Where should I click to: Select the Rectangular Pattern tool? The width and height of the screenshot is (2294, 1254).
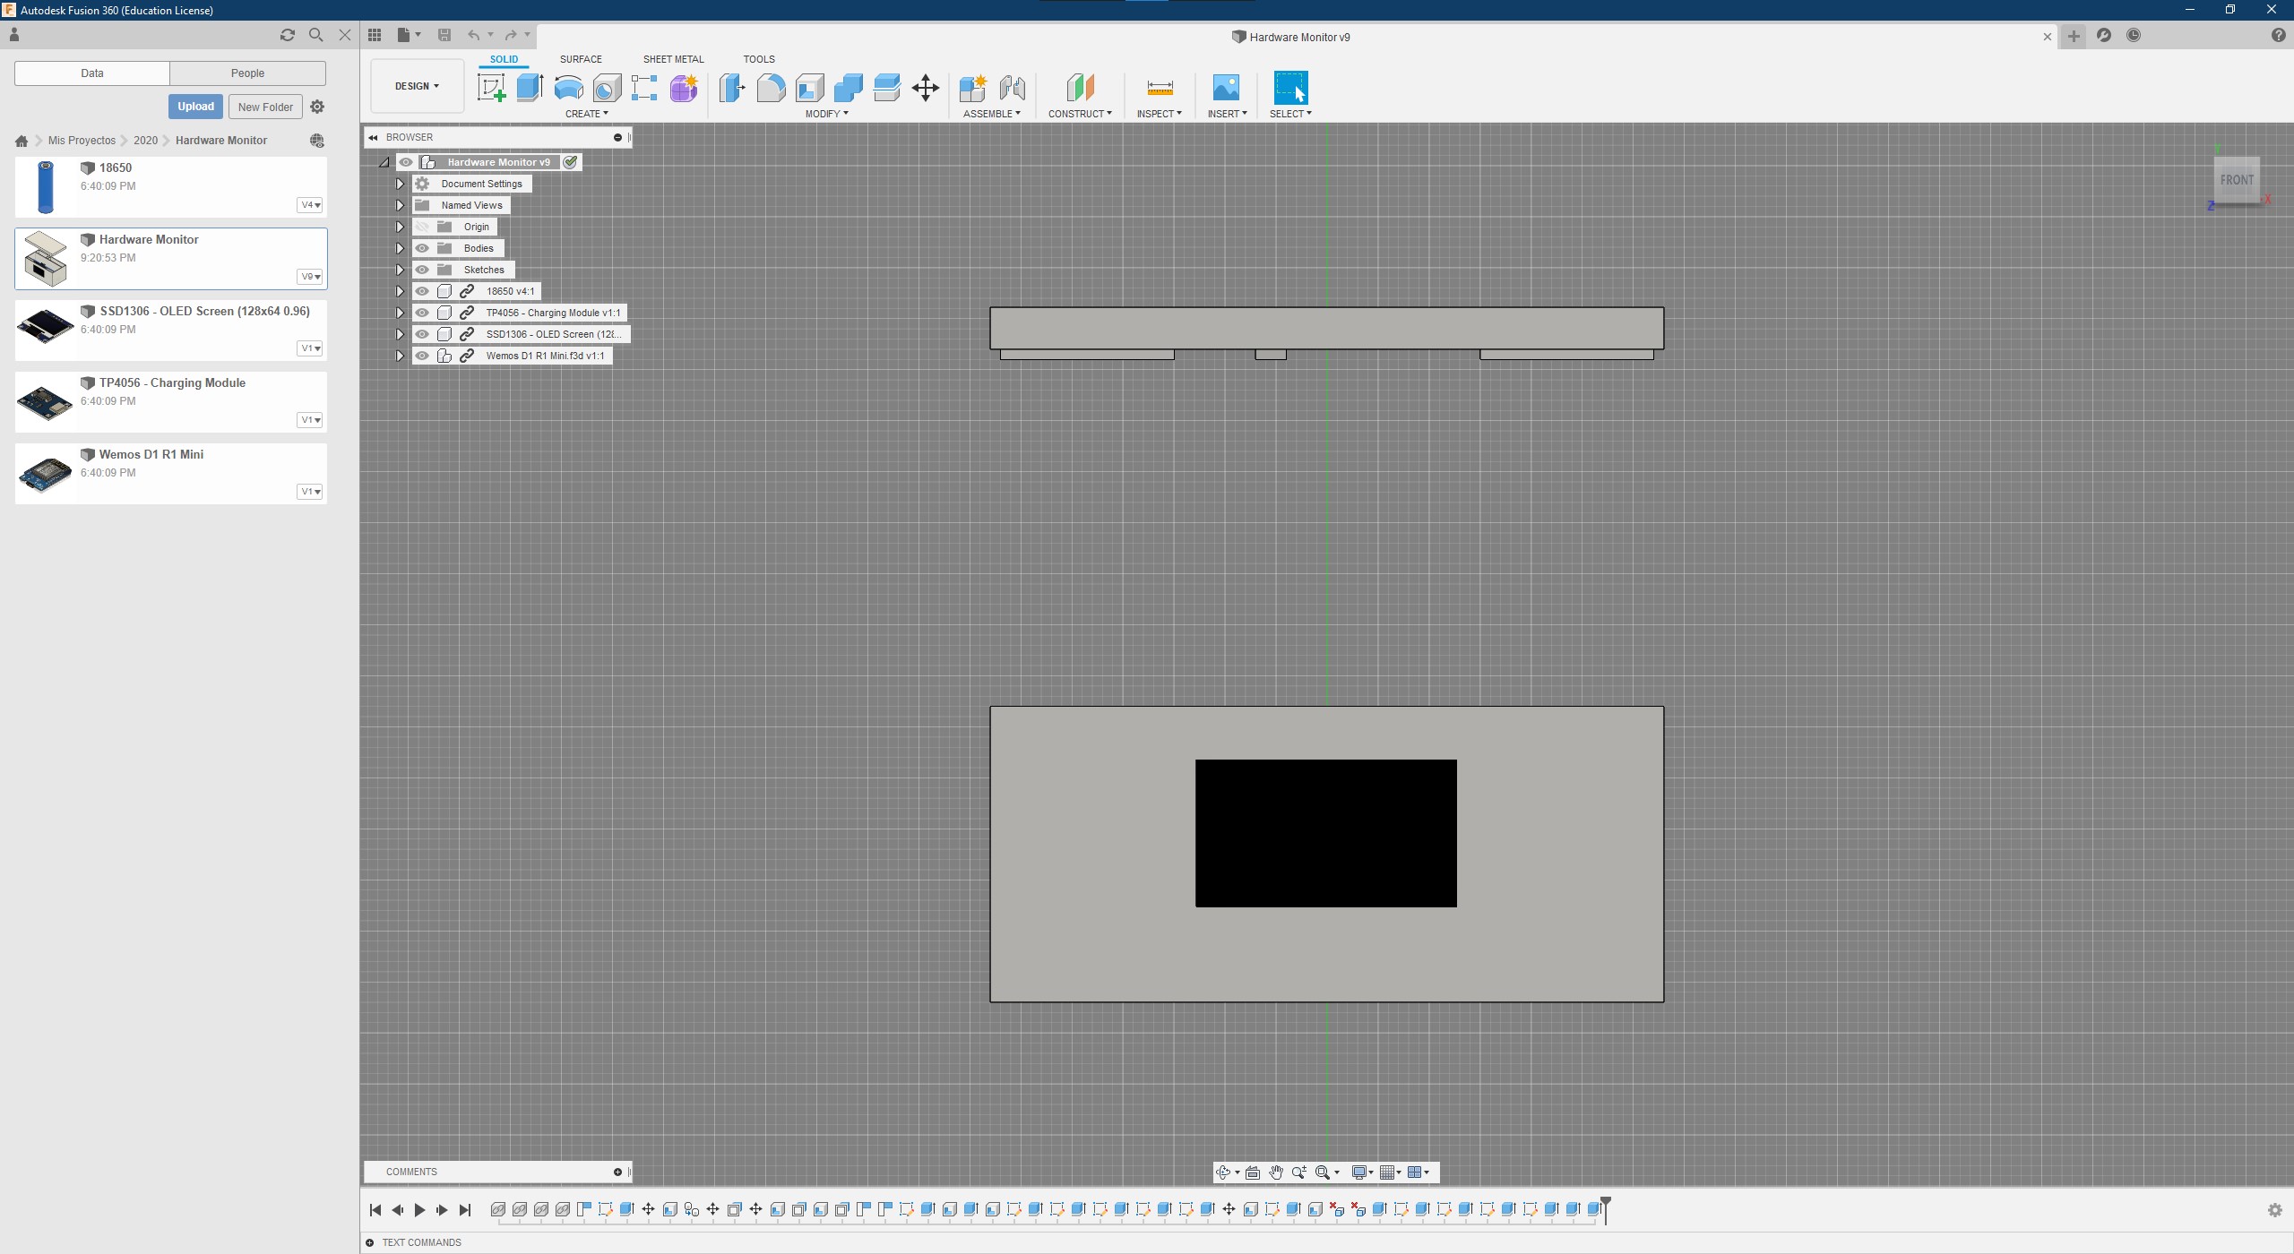pos(644,88)
